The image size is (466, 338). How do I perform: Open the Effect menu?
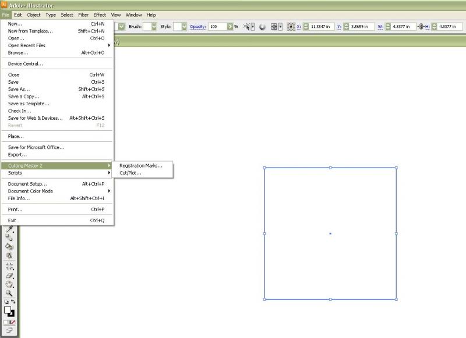coord(100,15)
